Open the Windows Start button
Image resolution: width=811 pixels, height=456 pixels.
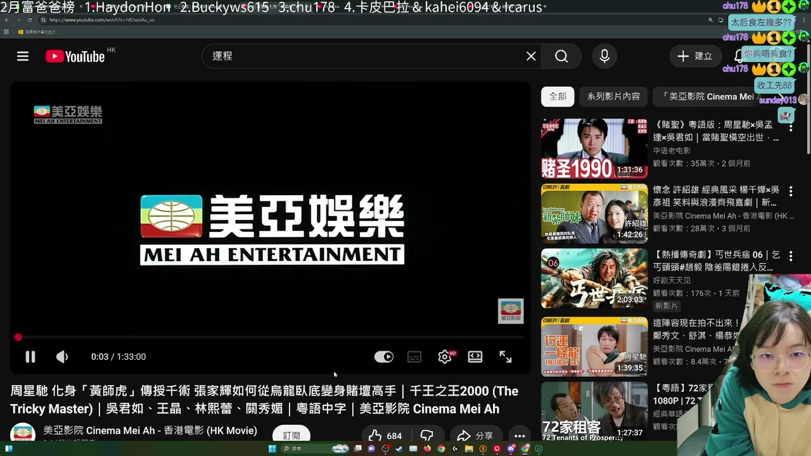coord(272,449)
